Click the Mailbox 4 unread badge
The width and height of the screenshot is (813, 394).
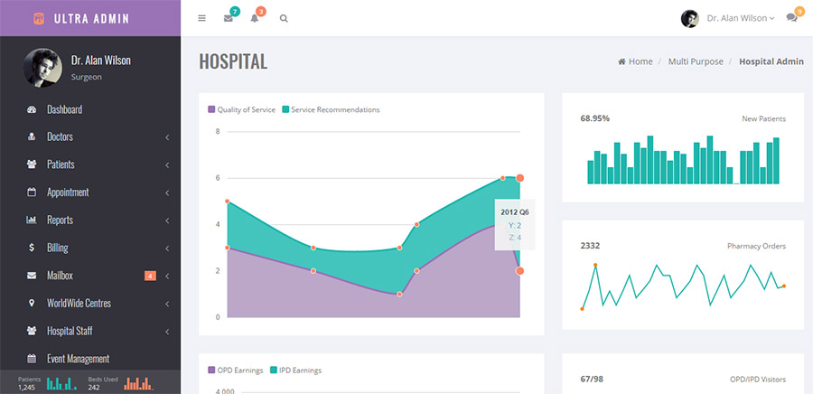tap(150, 276)
